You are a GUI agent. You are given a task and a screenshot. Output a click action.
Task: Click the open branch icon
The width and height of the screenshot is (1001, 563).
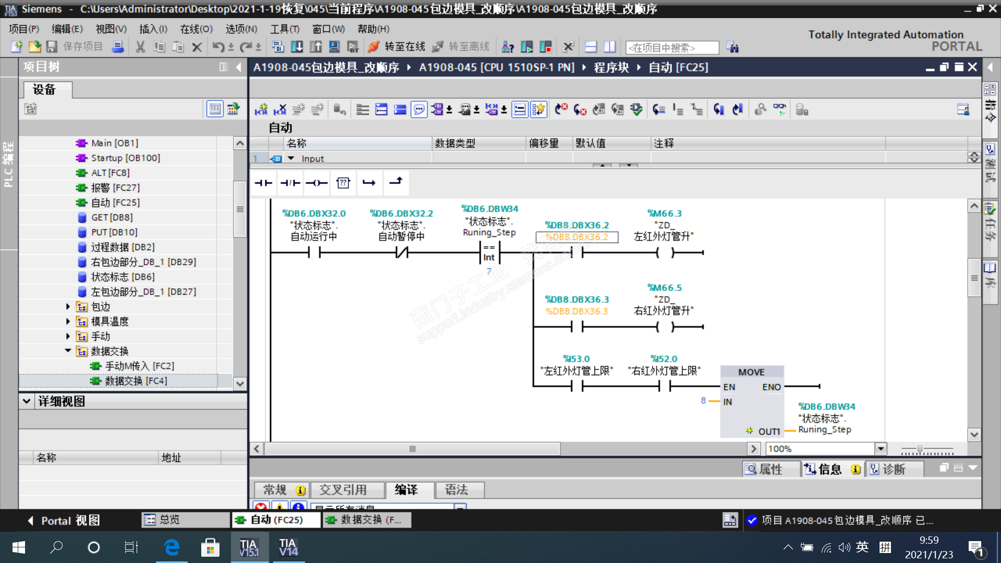click(369, 183)
